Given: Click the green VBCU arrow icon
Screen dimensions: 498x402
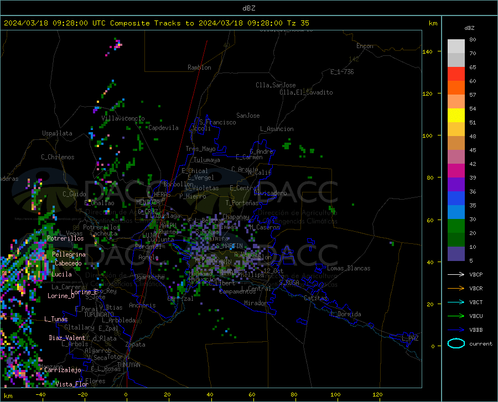Looking at the screenshot, I should [456, 316].
